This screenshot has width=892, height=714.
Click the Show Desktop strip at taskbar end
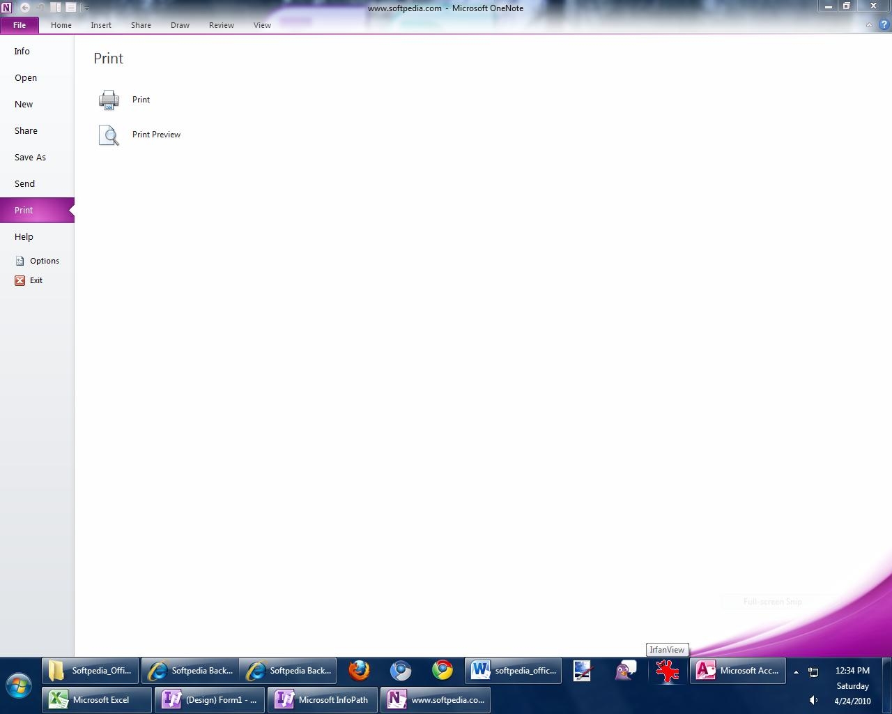(886, 686)
